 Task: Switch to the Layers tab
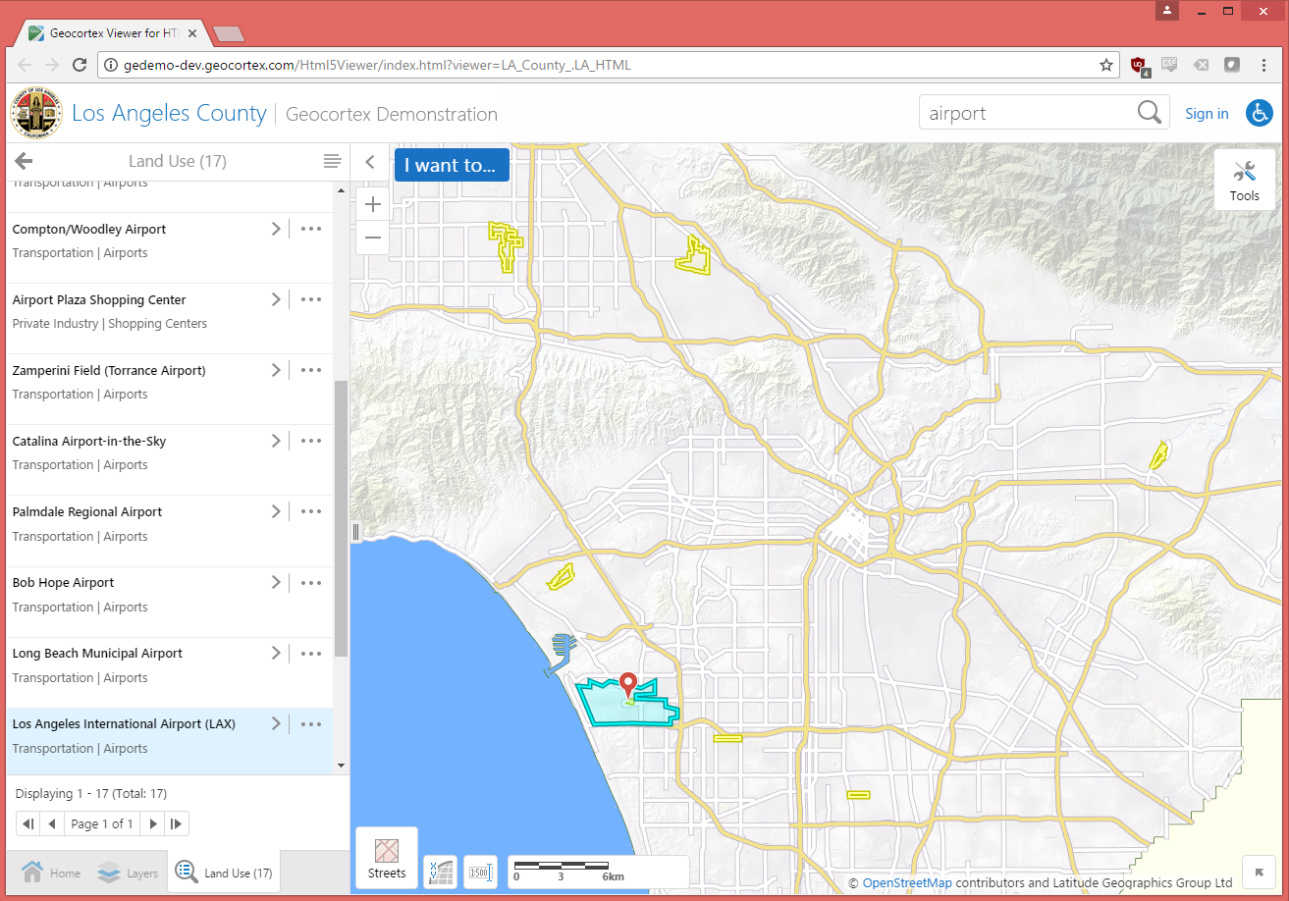pyautogui.click(x=128, y=873)
